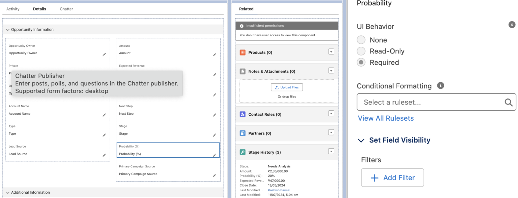The height and width of the screenshot is (198, 518).
Task: Click the info icon beside UI Behavior
Action: (x=512, y=25)
